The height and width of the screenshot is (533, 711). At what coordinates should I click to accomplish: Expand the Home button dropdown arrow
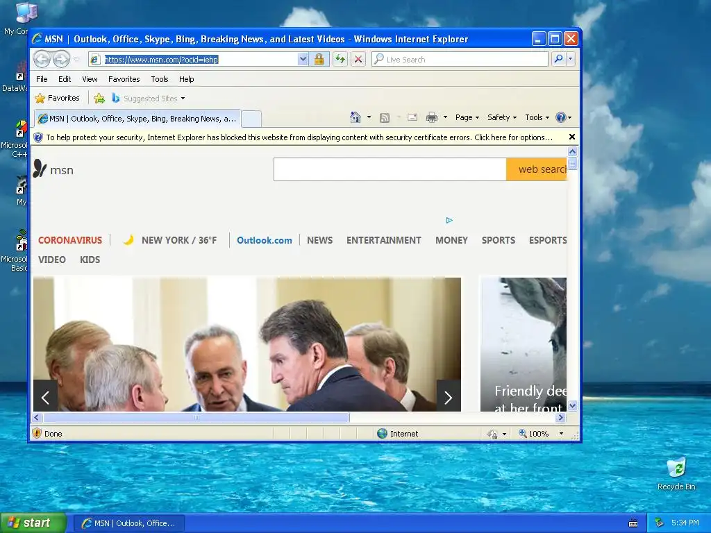click(x=369, y=117)
